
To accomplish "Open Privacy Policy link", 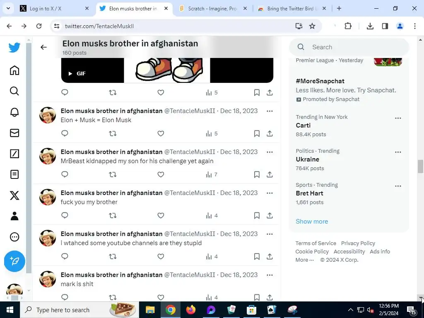I will click(358, 243).
